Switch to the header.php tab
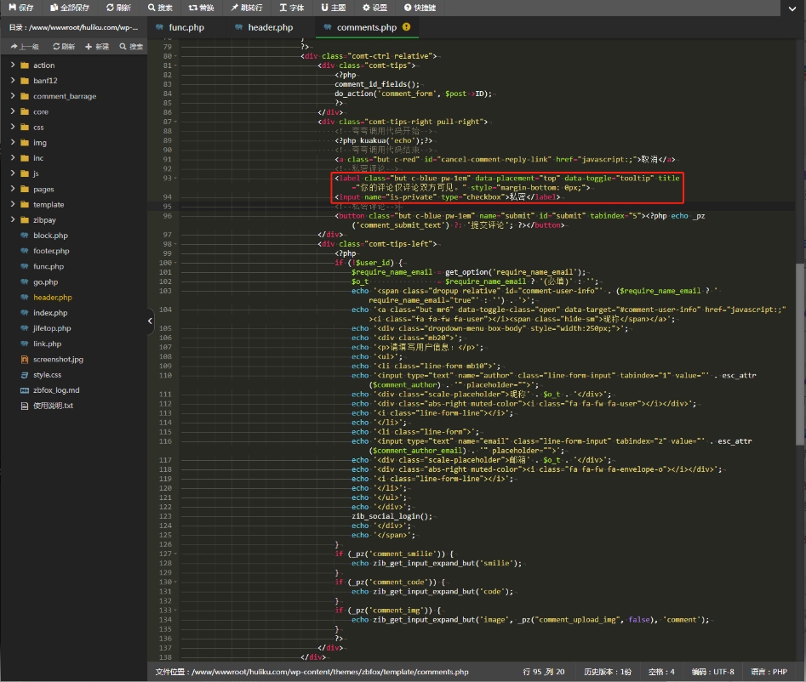 [x=264, y=27]
